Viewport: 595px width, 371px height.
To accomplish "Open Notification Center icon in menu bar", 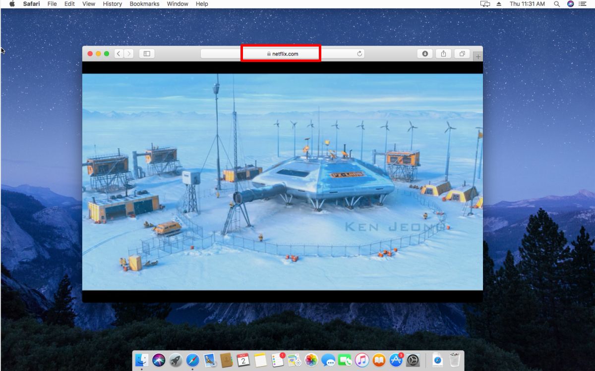I will (x=583, y=4).
